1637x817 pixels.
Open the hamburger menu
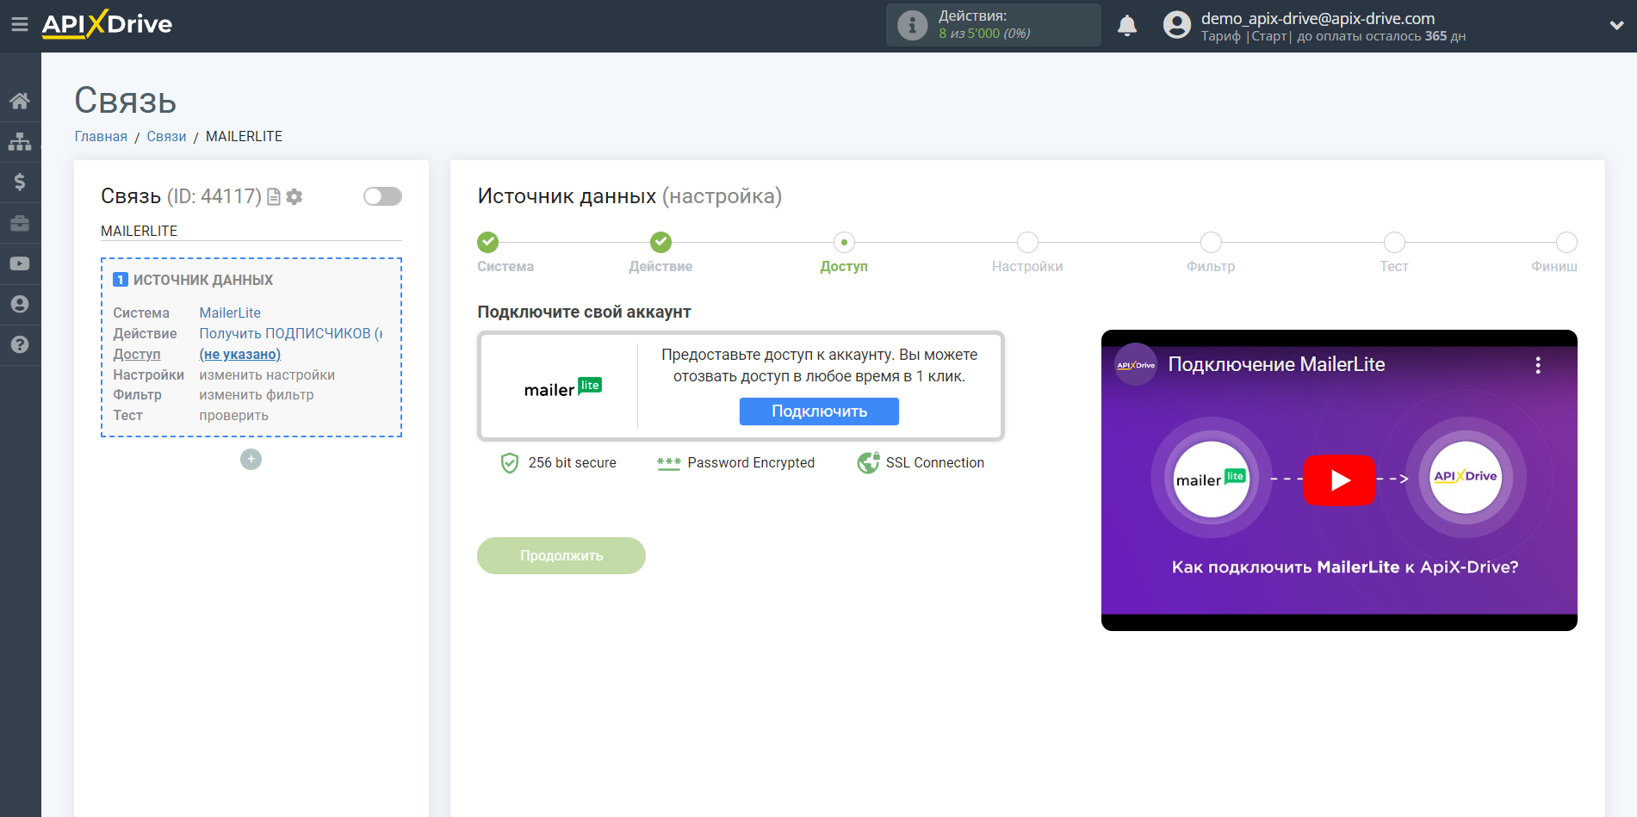[19, 25]
